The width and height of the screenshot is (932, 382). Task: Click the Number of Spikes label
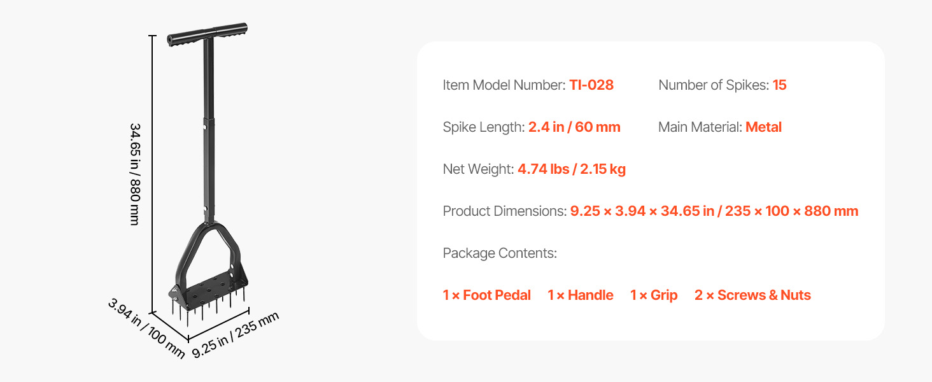[x=714, y=85]
